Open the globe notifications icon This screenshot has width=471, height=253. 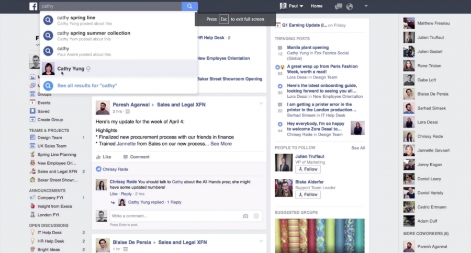[350, 6]
